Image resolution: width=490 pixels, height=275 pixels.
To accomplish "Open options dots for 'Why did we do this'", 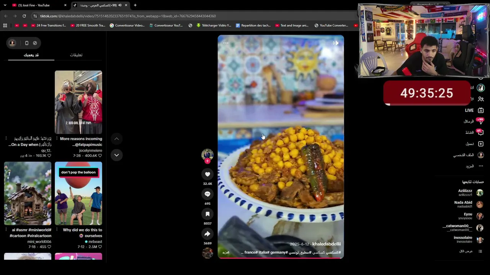I will click(x=57, y=230).
